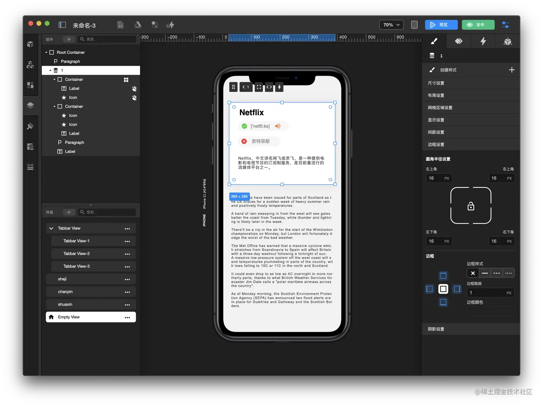Toggle the right border side selector
The width and height of the screenshot is (543, 406).
457,289
